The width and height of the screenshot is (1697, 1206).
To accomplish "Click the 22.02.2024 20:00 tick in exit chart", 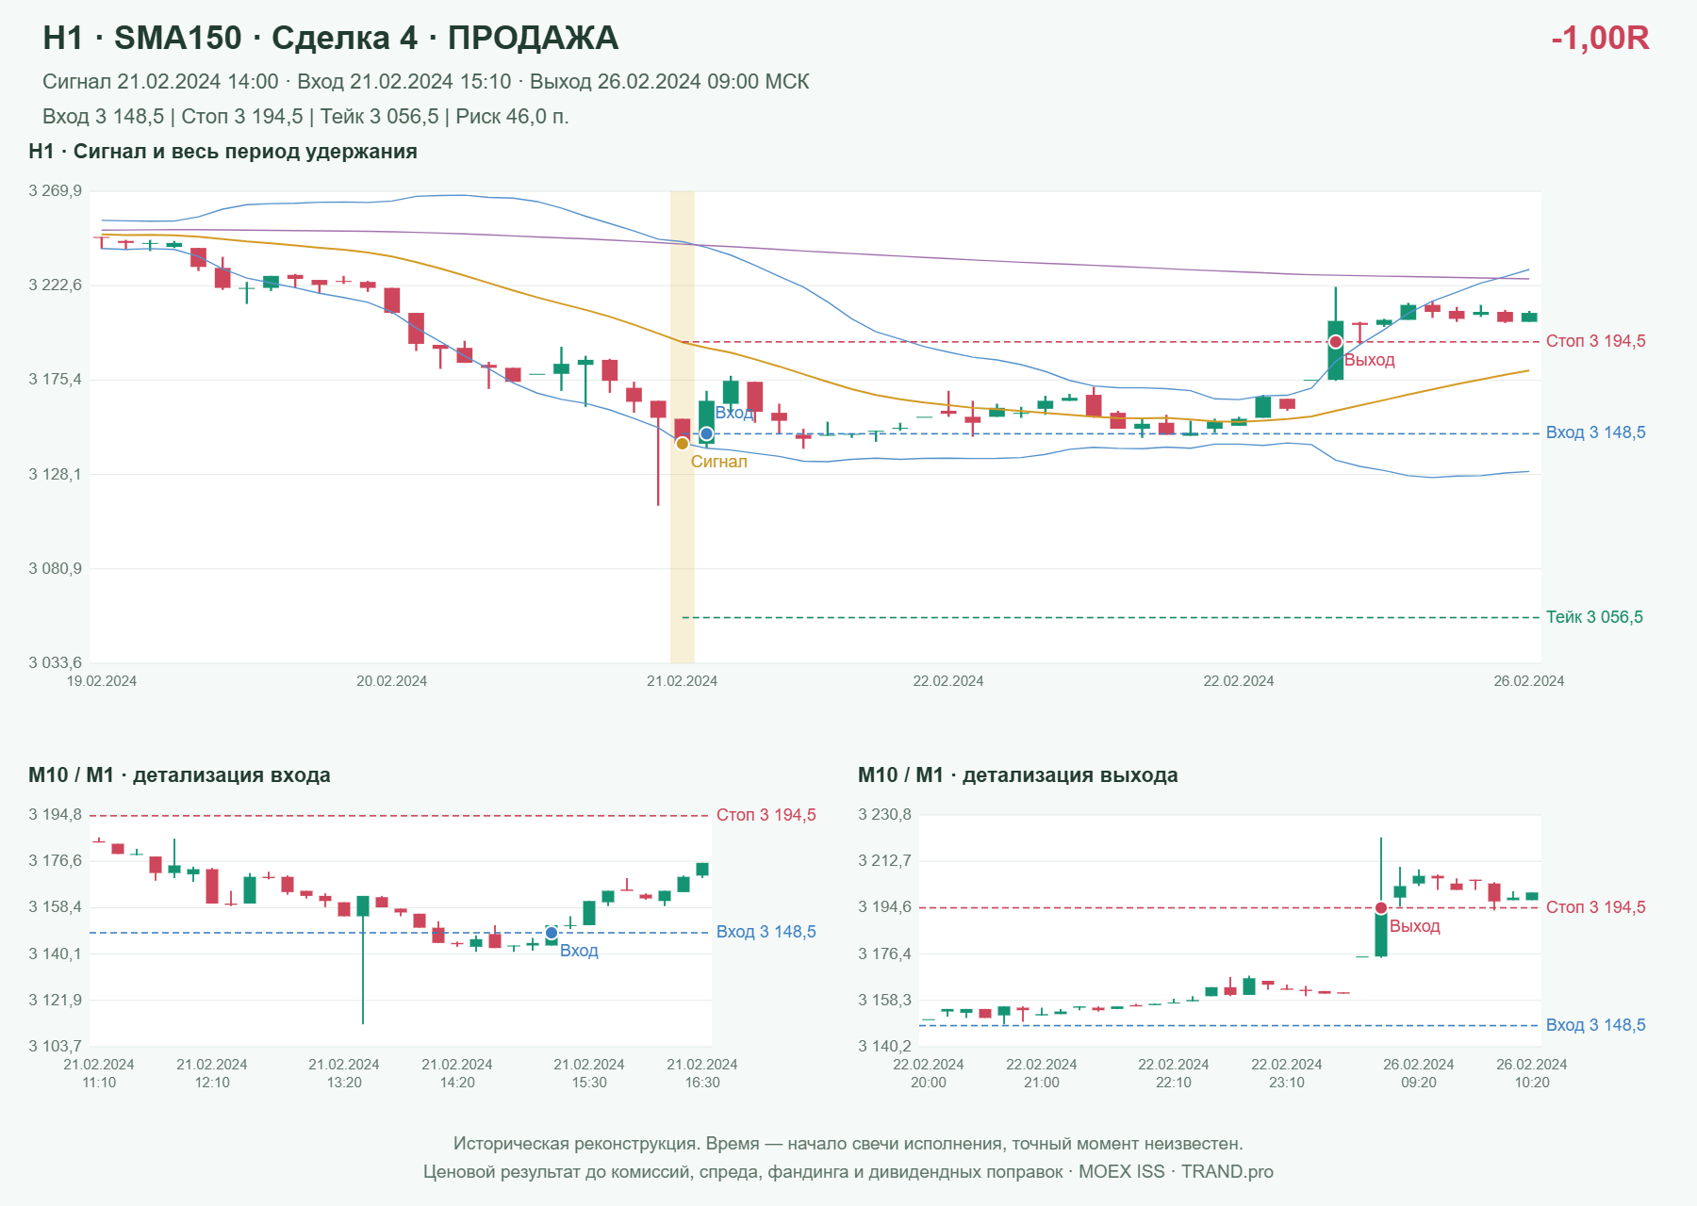I will coord(929,1073).
